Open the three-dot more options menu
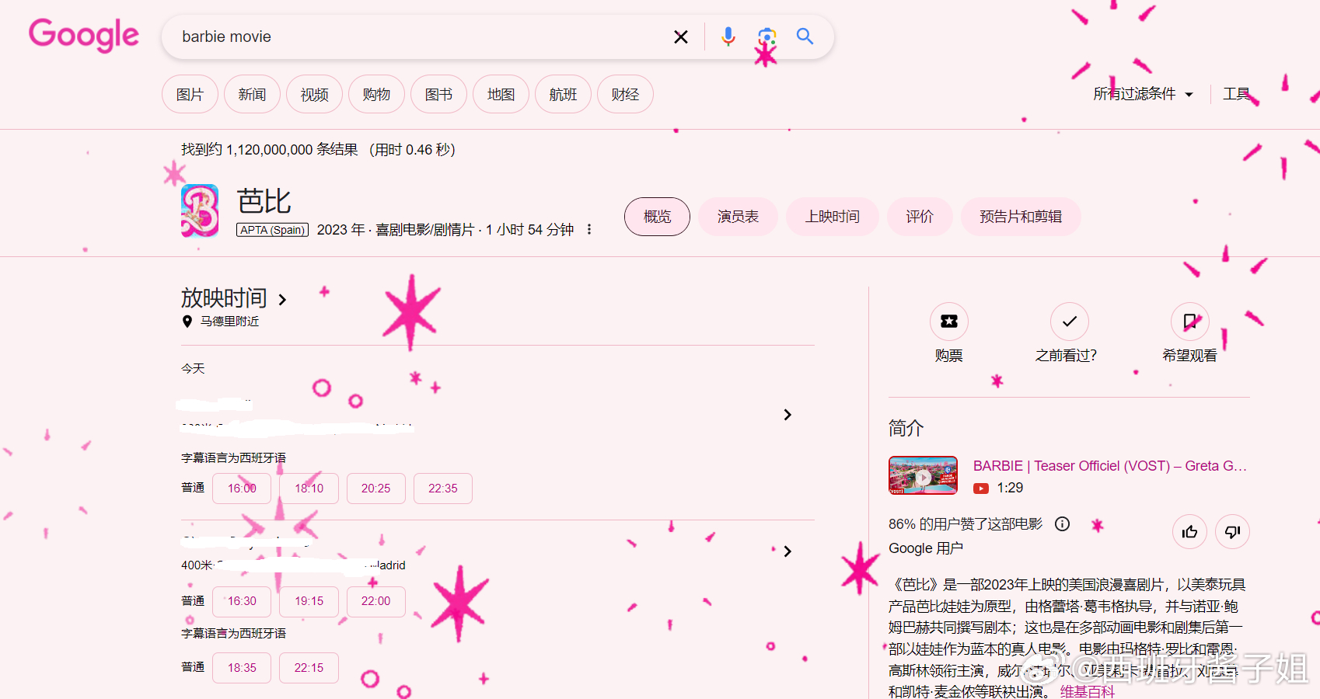The width and height of the screenshot is (1320, 699). click(589, 229)
